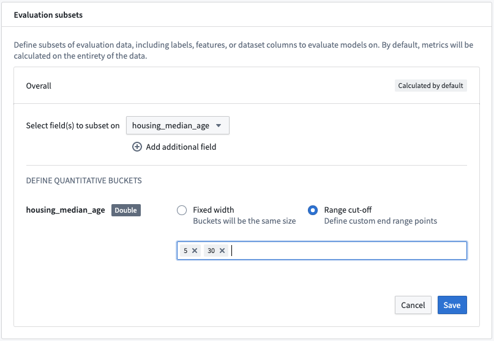The height and width of the screenshot is (341, 494).
Task: Click the 30 tag label
Action: 211,251
